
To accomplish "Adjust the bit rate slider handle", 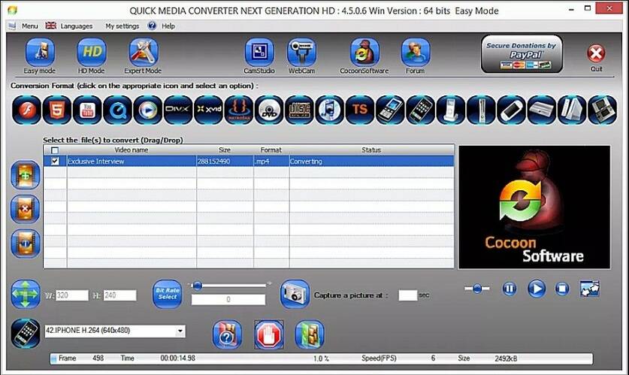I will 197,286.
